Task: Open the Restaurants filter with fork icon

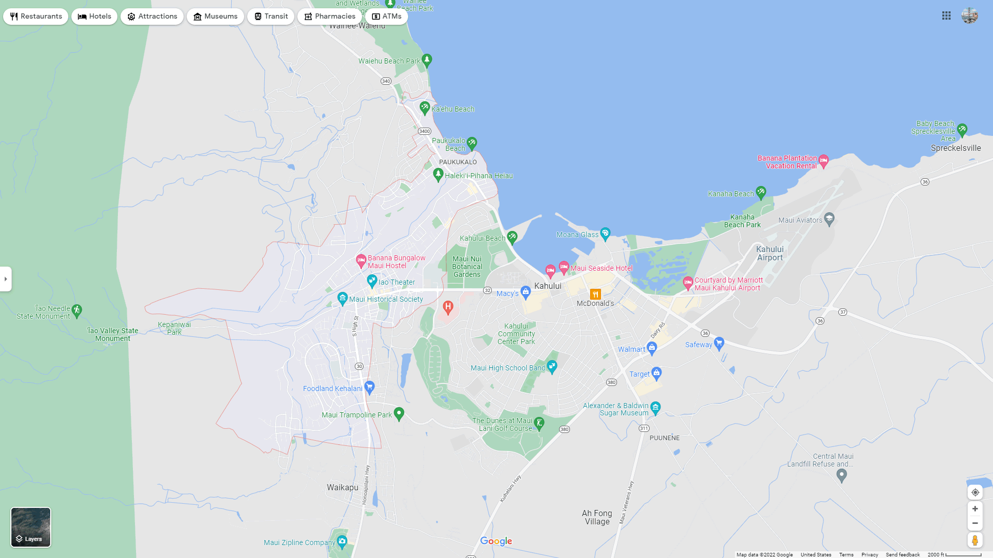Action: [x=35, y=16]
